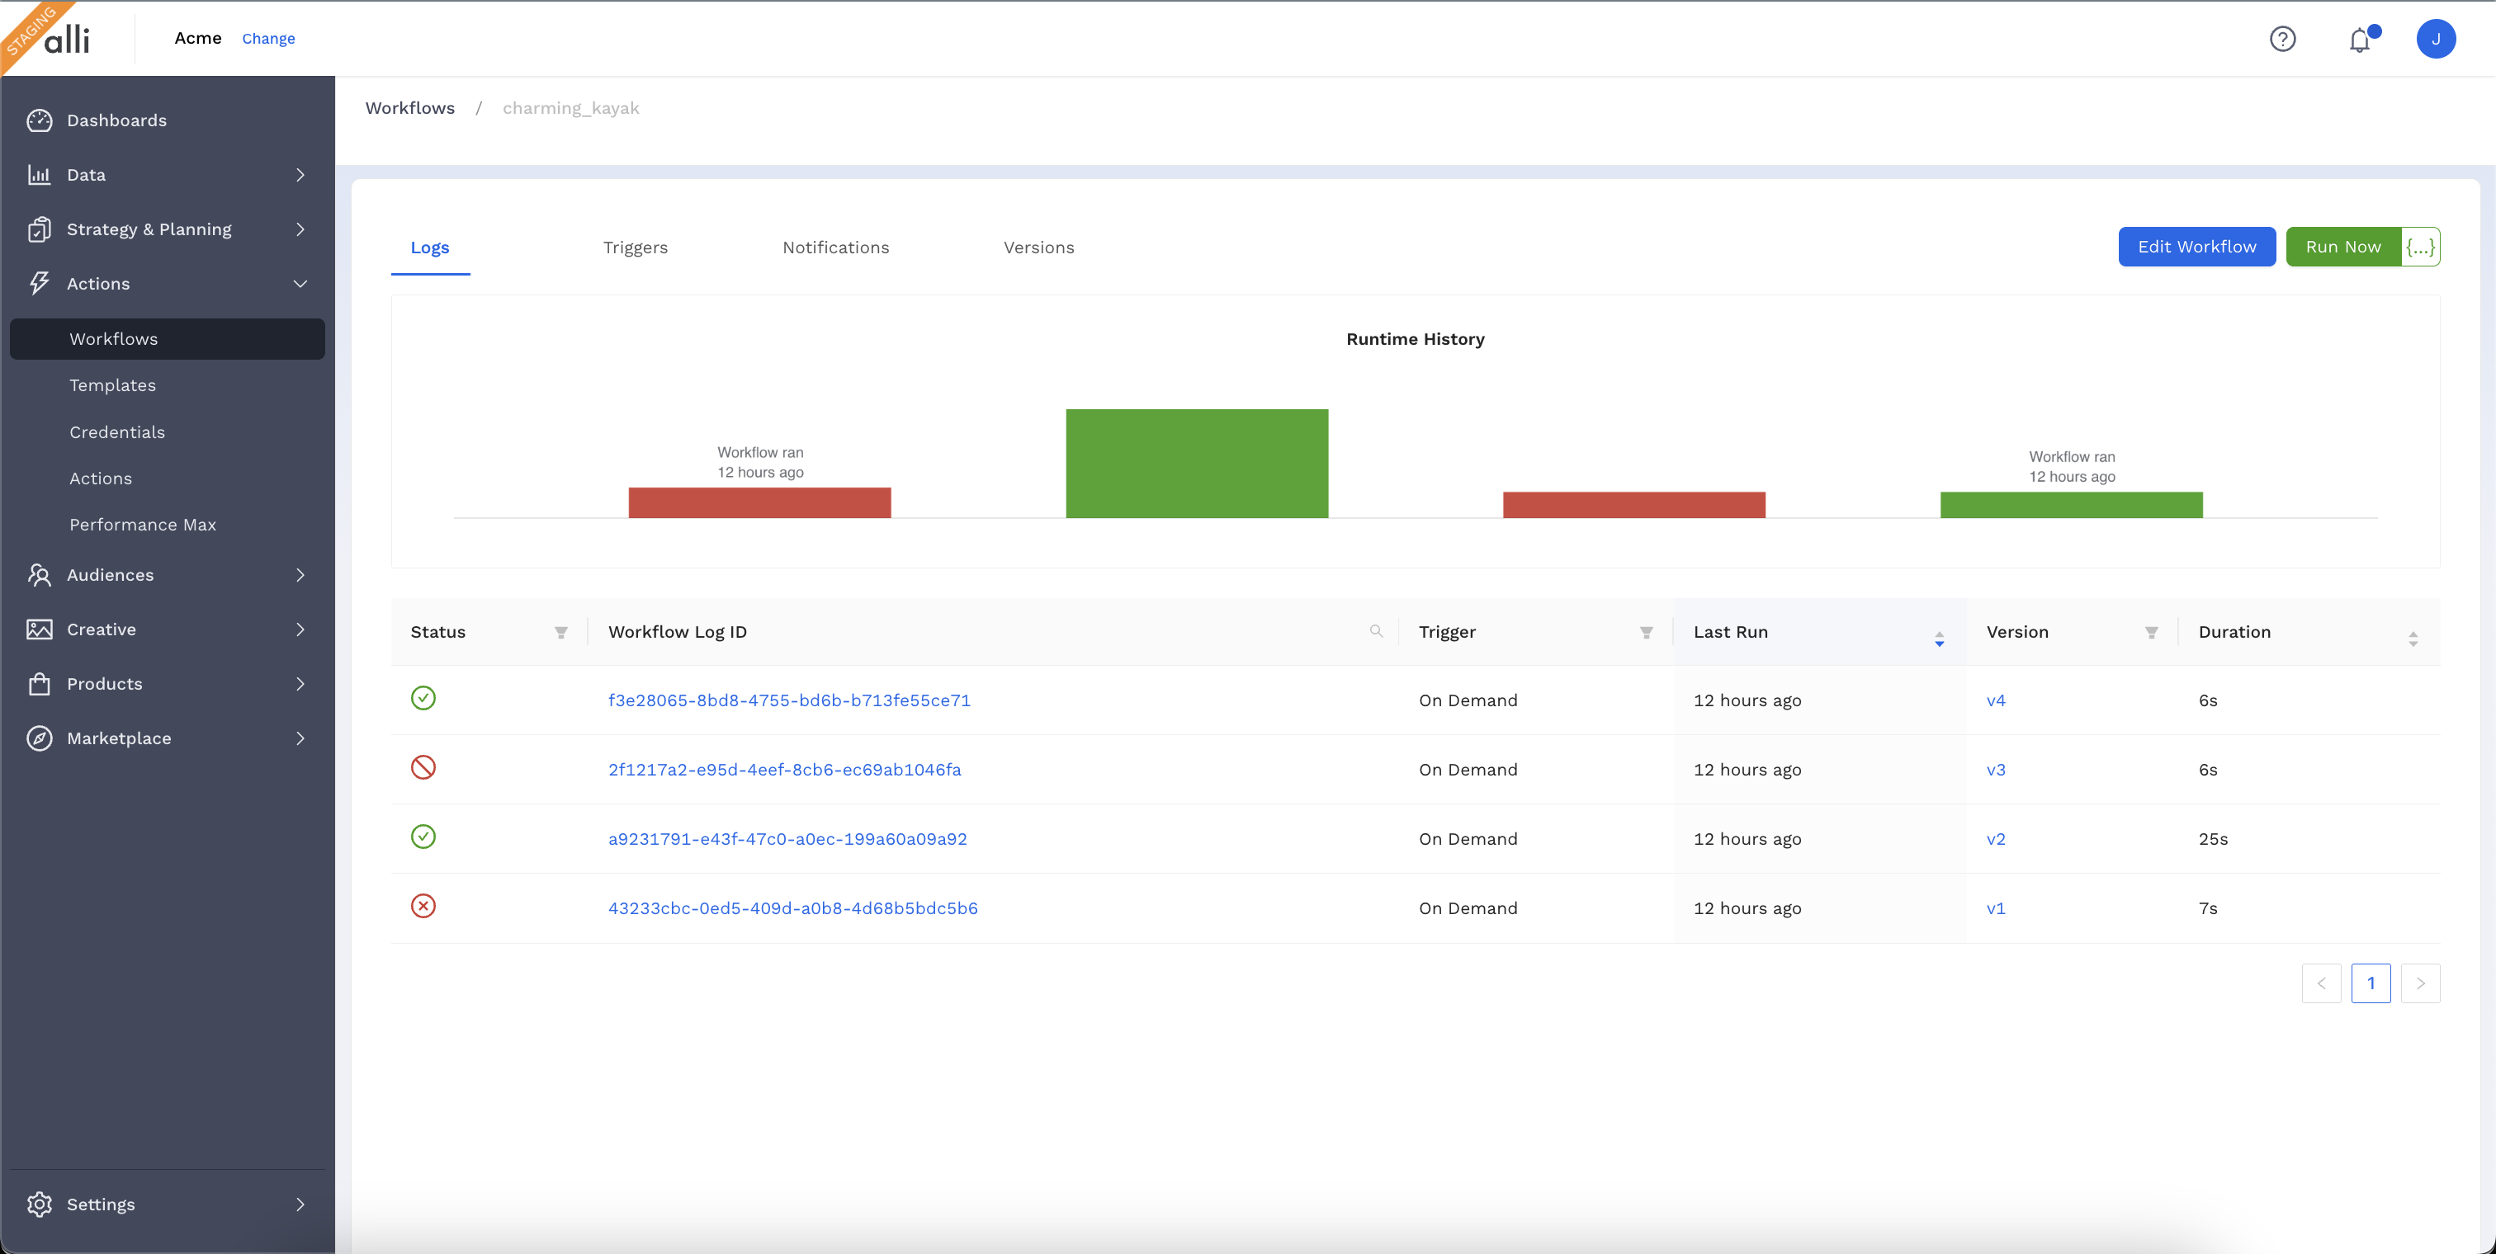Click the Version column filter icon
2496x1254 pixels.
(x=2150, y=632)
